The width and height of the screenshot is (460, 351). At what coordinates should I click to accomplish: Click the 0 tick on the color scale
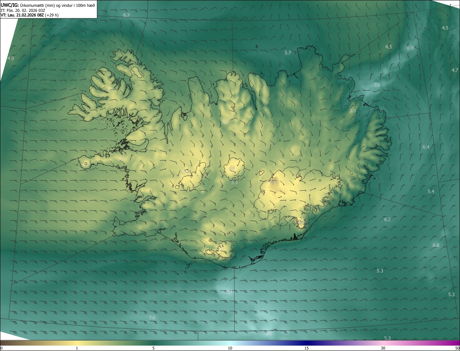coord(1,348)
